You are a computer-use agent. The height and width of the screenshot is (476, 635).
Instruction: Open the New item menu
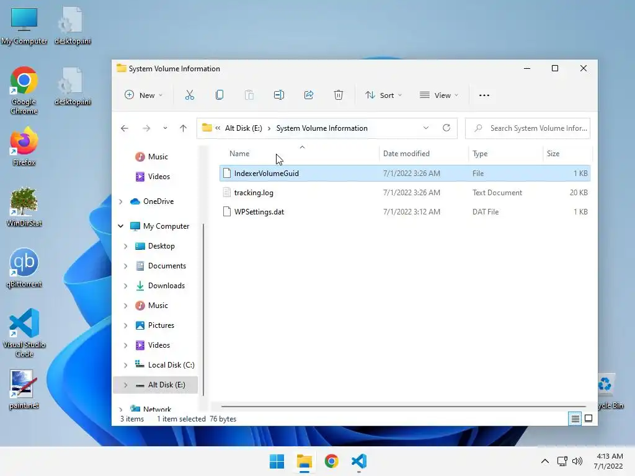143,95
